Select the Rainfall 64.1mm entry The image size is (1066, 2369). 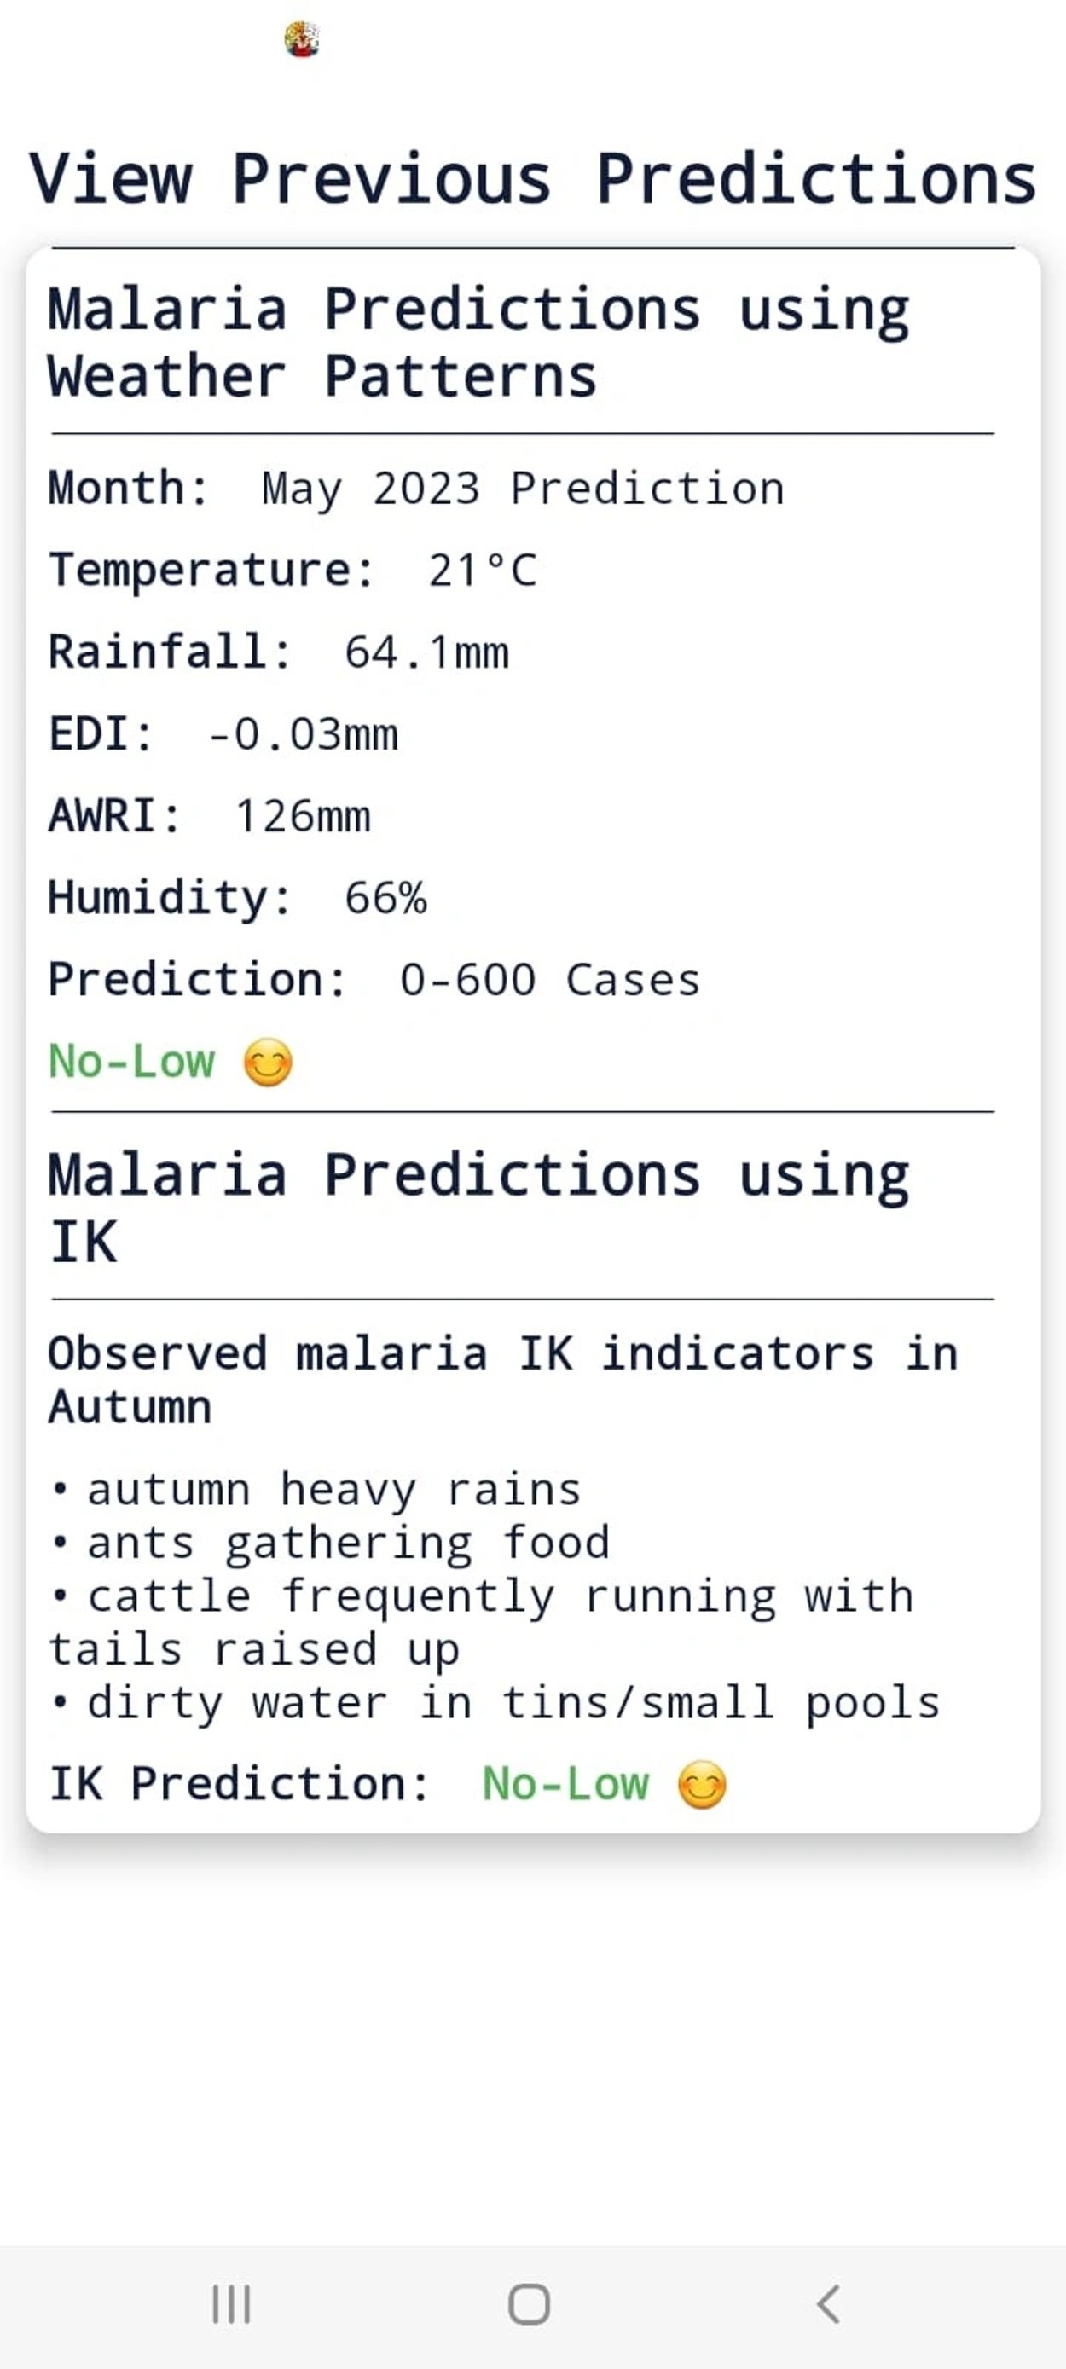[x=278, y=652]
